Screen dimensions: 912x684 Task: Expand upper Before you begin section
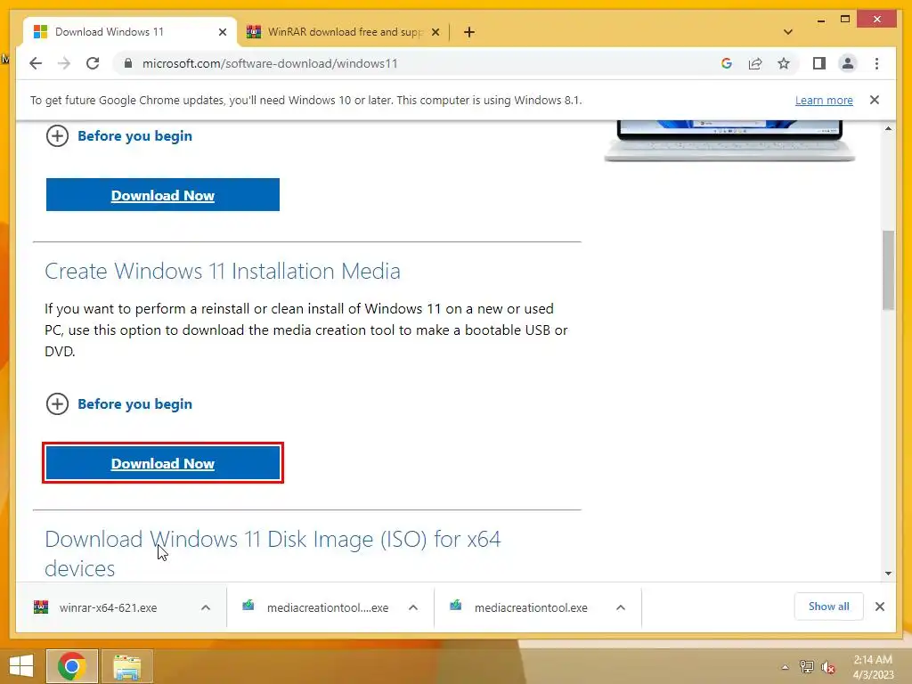118,136
